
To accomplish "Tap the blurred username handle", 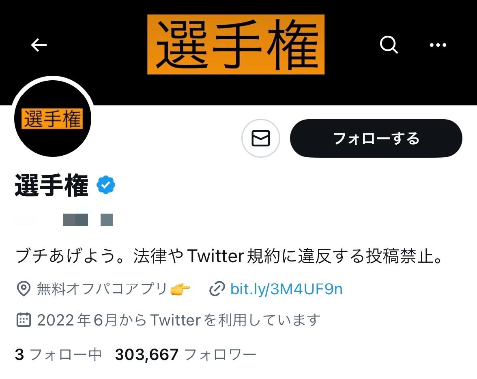I will [64, 219].
